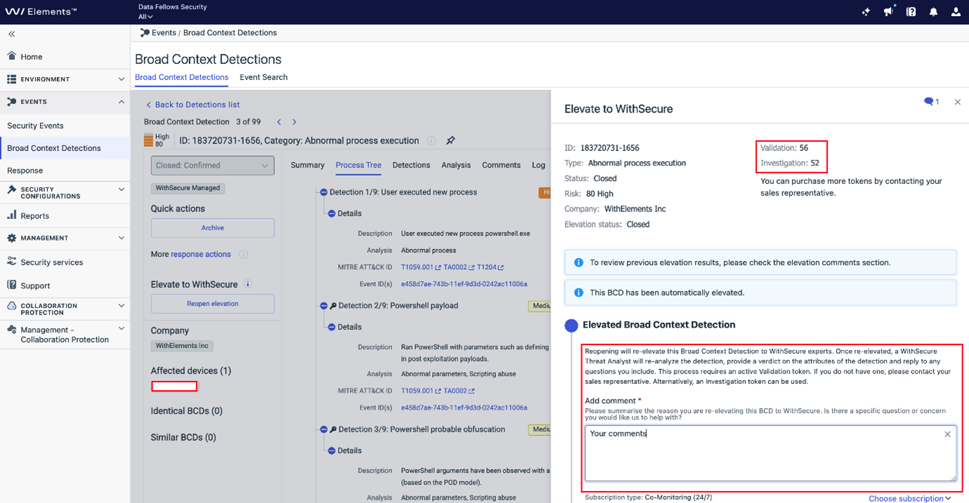Clear the comment box with its X

point(947,434)
